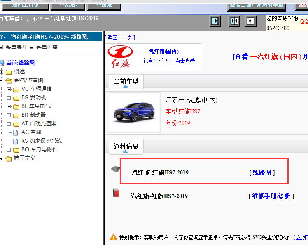The width and height of the screenshot is (308, 245).
Task: Select the EG 发动机 tree label
Action: (34, 97)
